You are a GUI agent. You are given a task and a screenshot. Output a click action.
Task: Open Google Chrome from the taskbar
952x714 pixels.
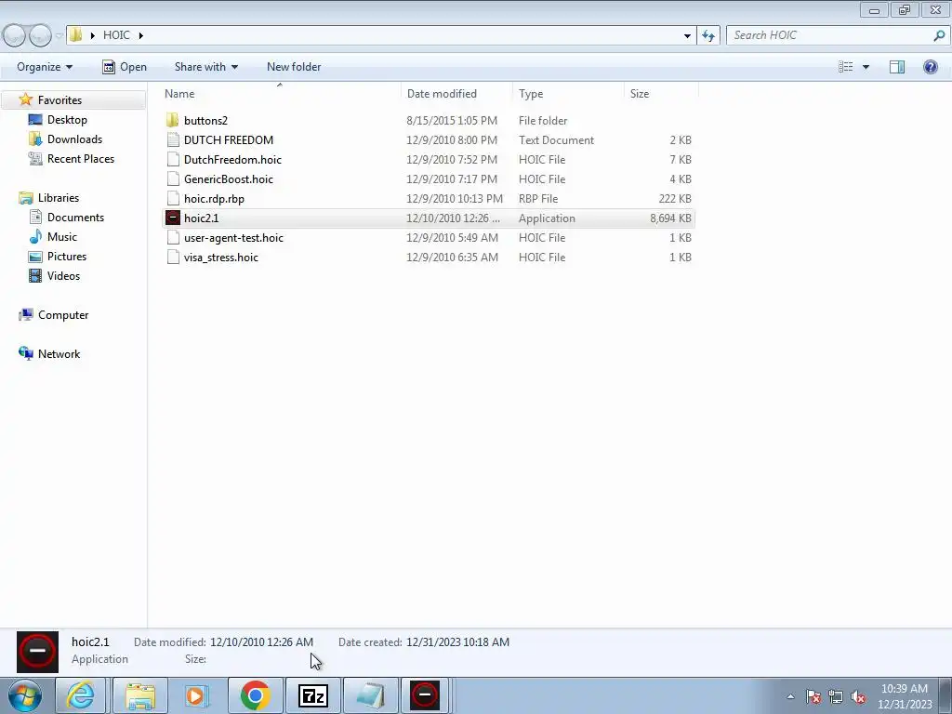pyautogui.click(x=255, y=695)
